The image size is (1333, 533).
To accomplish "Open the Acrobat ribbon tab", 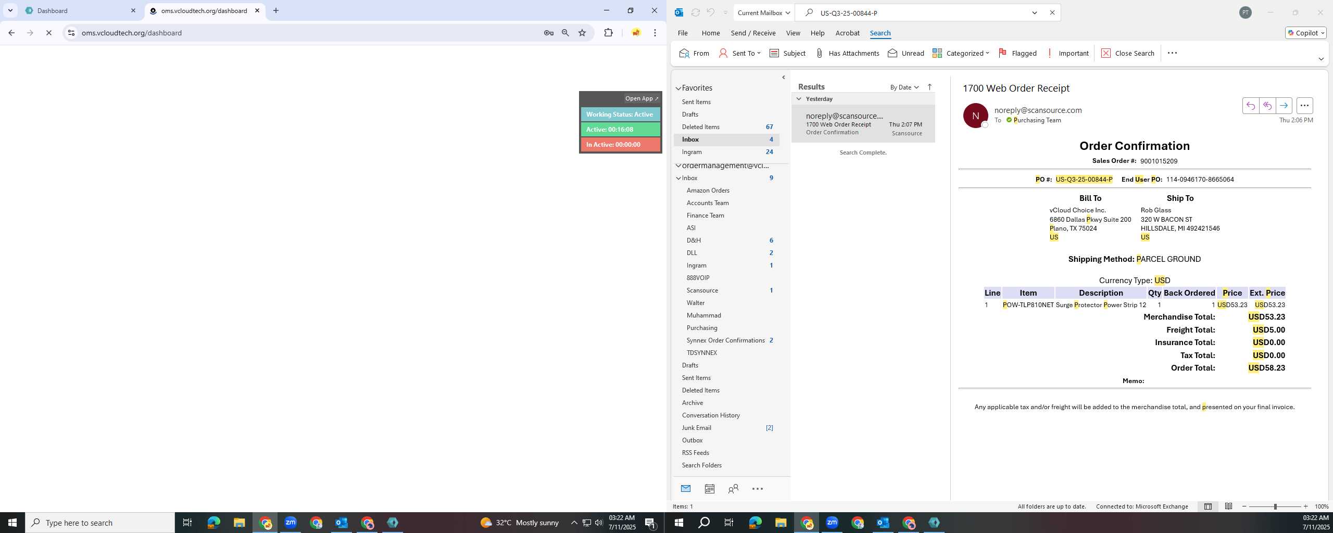I will coord(847,33).
